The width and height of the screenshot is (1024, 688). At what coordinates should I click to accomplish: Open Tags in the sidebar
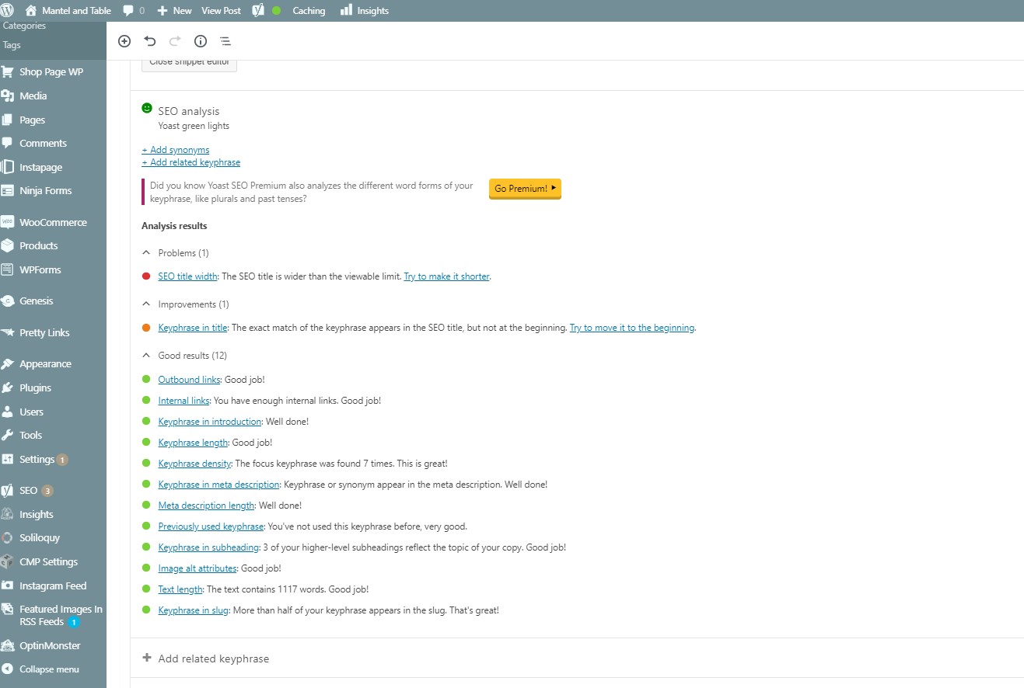12,45
